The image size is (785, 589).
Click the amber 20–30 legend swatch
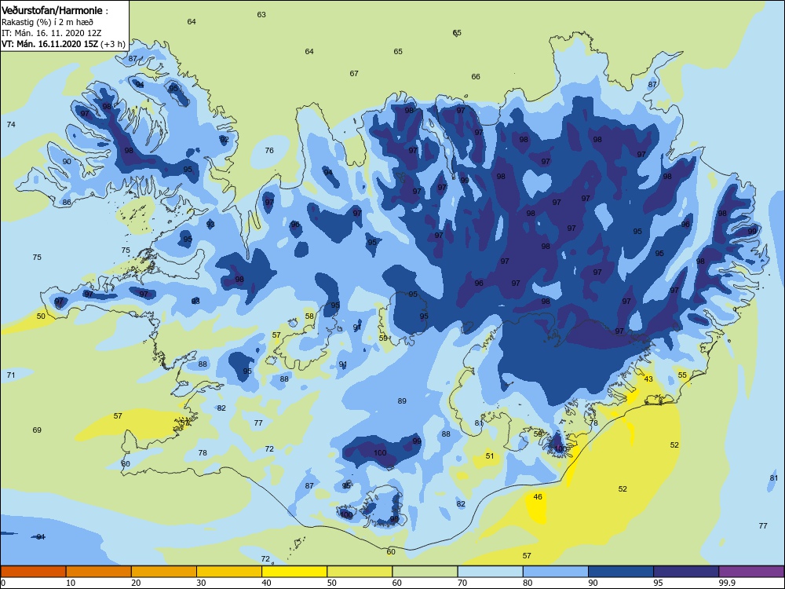[164, 572]
